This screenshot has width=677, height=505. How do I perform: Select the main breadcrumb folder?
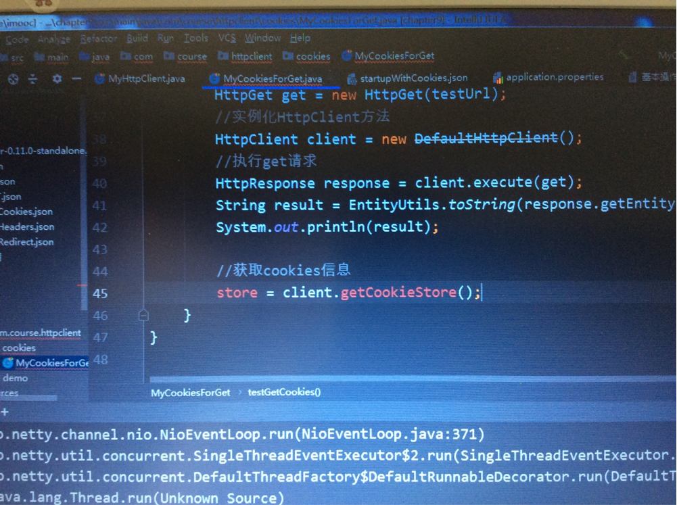[x=51, y=57]
